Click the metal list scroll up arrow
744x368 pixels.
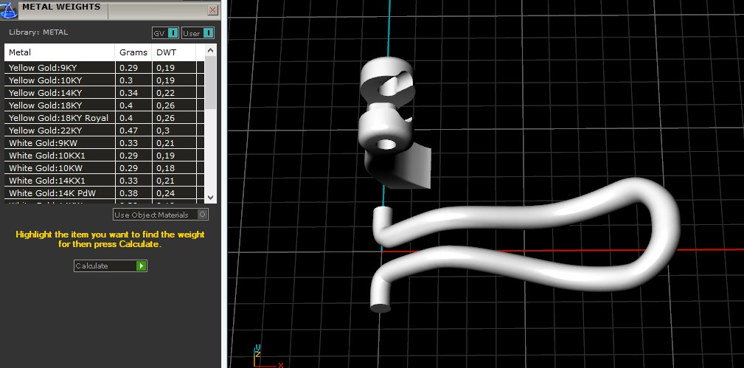click(211, 50)
